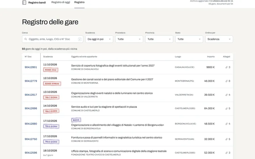The image size is (255, 159).
Task: Click the MONTEBRINA(PG) location cell
Action: (x=185, y=81)
